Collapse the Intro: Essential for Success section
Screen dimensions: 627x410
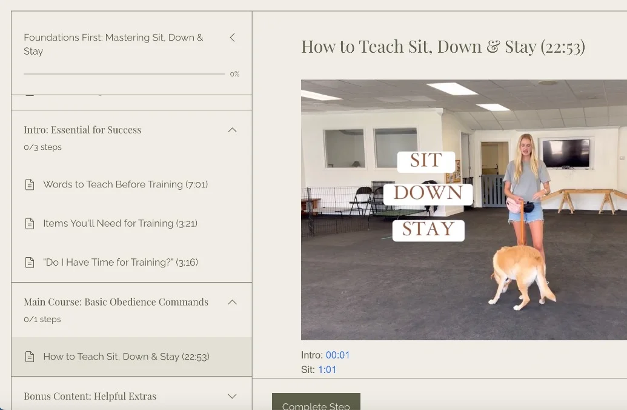pos(232,130)
